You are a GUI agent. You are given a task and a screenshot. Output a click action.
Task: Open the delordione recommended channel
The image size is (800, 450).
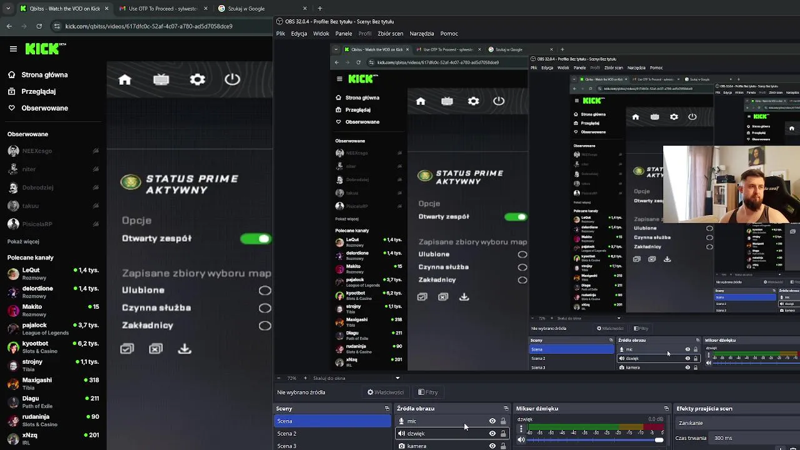point(53,292)
